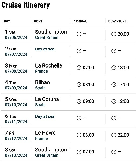Click the Le Havre port name
Image resolution: width=138 pixels, height=162 pixels.
45,133
